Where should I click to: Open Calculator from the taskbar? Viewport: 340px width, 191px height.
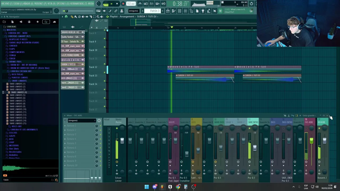pos(186,187)
